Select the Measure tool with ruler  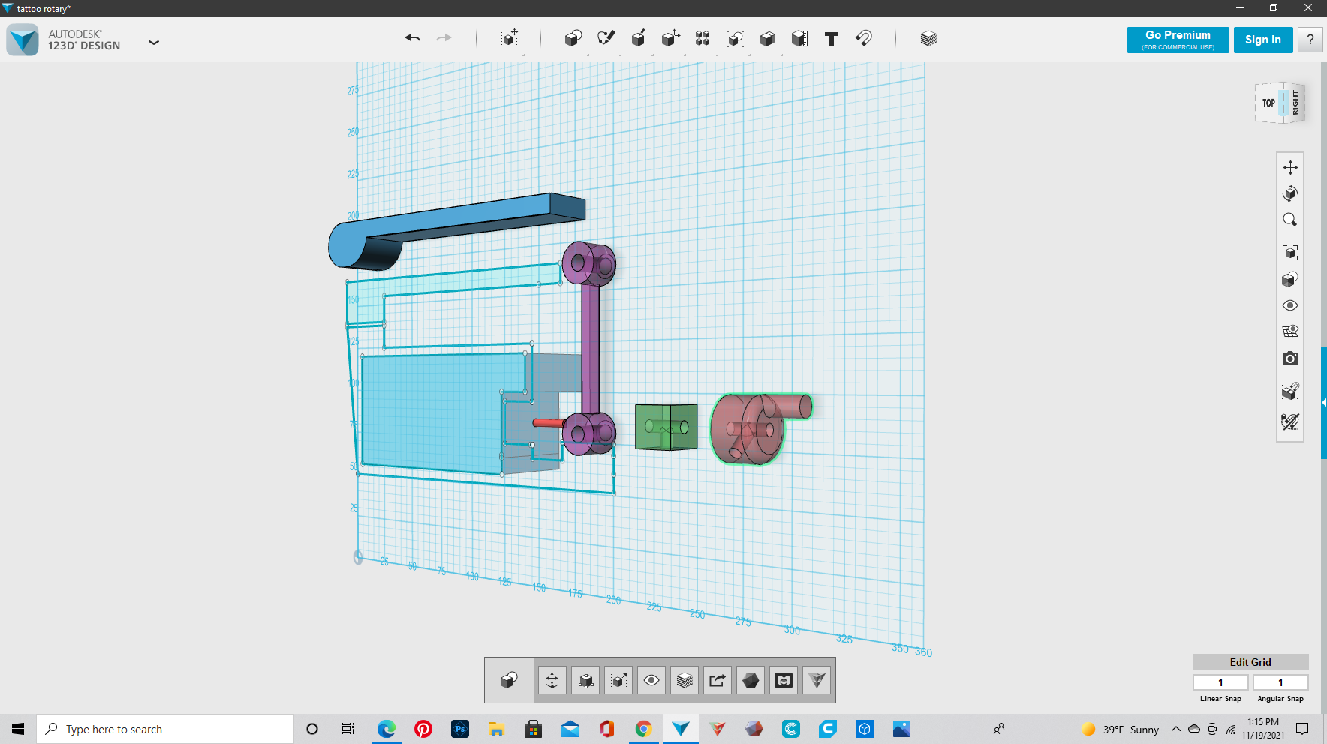[x=799, y=39]
